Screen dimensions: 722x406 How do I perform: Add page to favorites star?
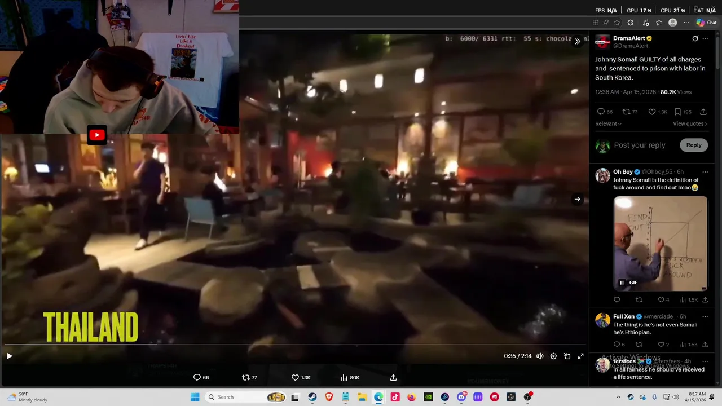[x=617, y=23]
